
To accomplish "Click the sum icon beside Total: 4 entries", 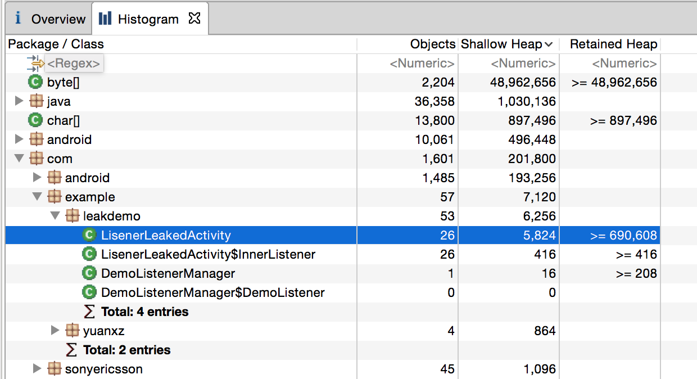I will (x=89, y=312).
